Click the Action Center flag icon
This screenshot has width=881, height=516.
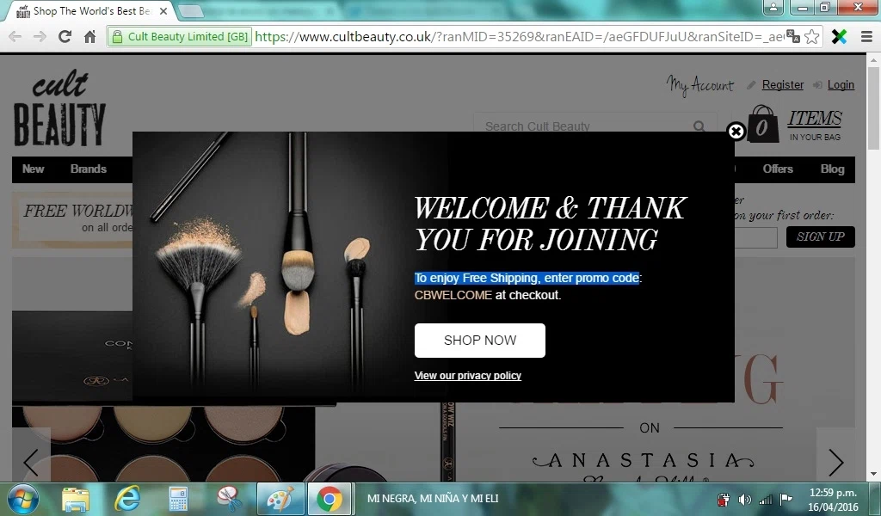(x=786, y=499)
